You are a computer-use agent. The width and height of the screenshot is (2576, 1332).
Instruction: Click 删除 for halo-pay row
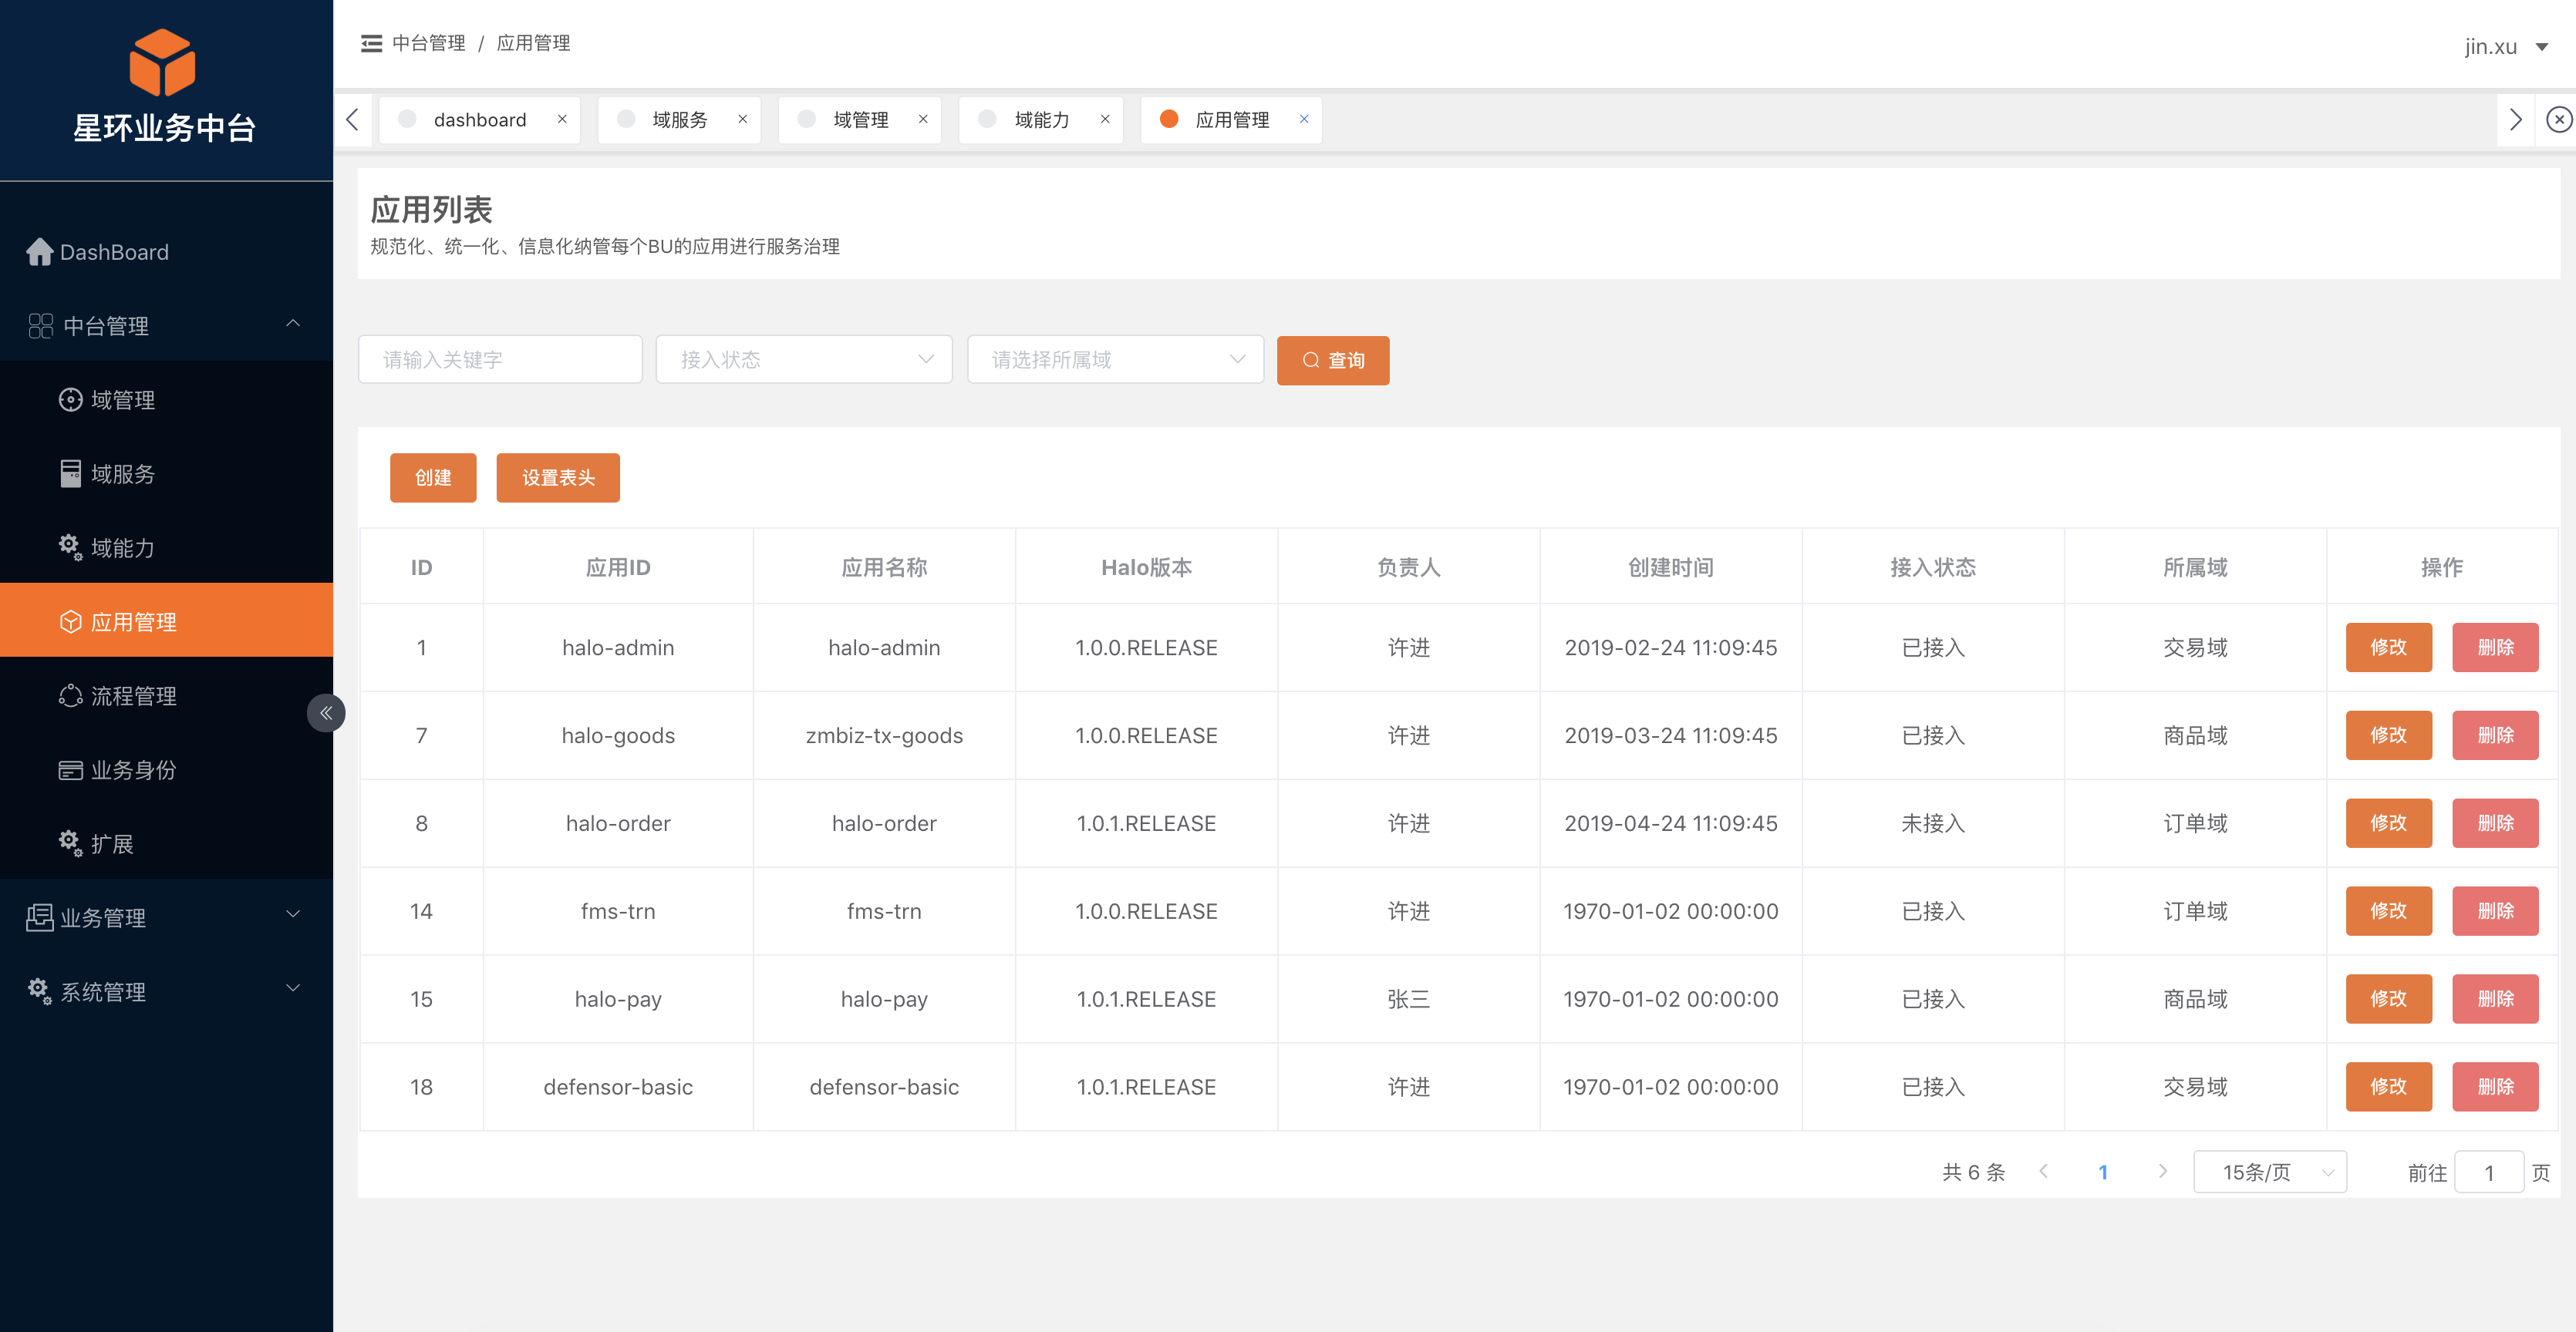click(x=2496, y=999)
